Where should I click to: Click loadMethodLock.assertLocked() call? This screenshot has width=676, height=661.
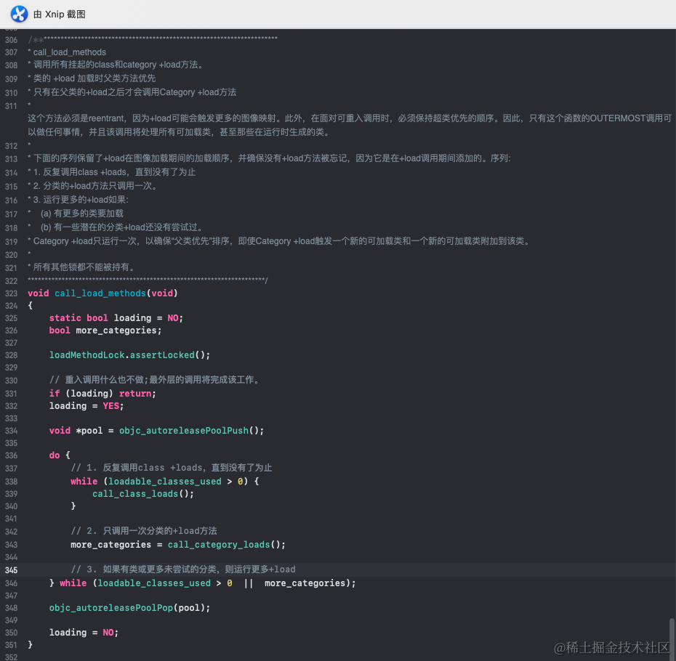(x=129, y=355)
